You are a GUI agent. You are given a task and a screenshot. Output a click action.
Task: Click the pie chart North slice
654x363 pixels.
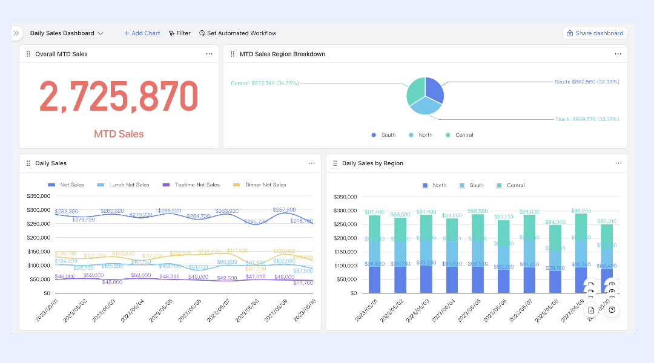coord(425,106)
